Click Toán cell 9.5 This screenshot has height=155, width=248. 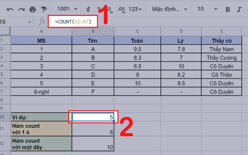pos(137,49)
